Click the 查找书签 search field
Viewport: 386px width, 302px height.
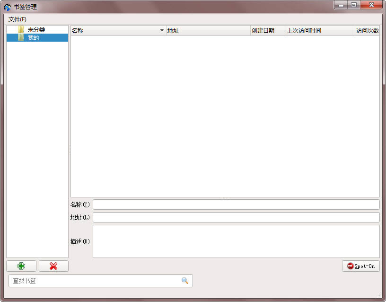[101, 281]
